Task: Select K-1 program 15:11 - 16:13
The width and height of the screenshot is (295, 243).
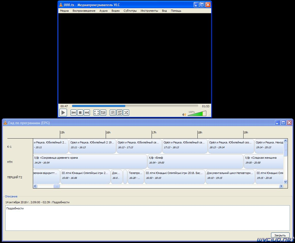Action: click(92, 146)
